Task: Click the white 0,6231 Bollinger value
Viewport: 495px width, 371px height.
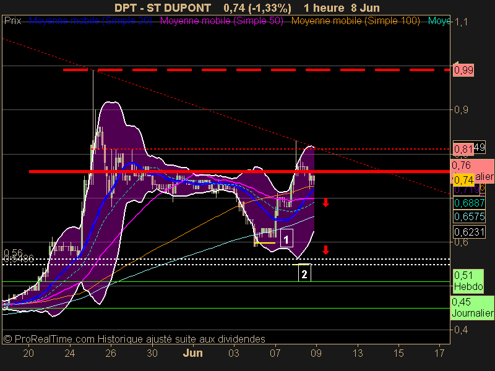Action: [x=469, y=232]
